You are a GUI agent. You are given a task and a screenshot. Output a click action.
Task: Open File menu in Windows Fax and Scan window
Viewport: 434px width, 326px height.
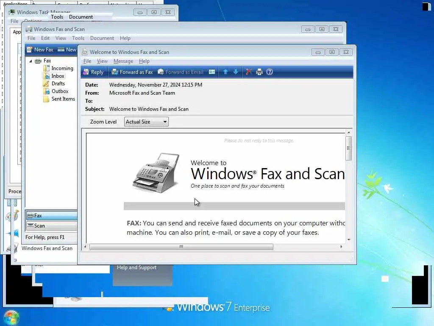pyautogui.click(x=31, y=38)
